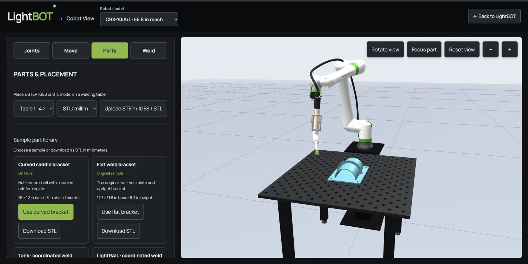This screenshot has height=264, width=528.
Task: Click the Tank · coordinated weld card title
Action: (45, 256)
